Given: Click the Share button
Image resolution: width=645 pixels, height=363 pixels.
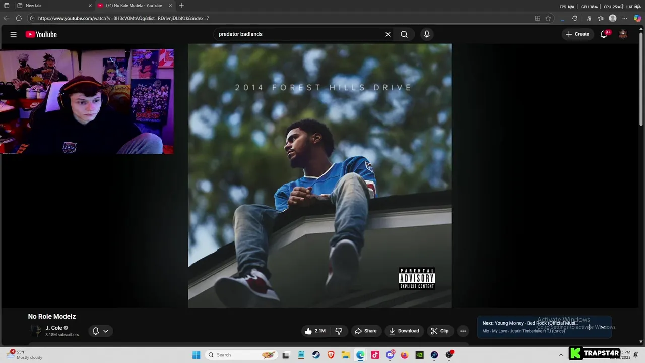Looking at the screenshot, I should click(x=365, y=331).
